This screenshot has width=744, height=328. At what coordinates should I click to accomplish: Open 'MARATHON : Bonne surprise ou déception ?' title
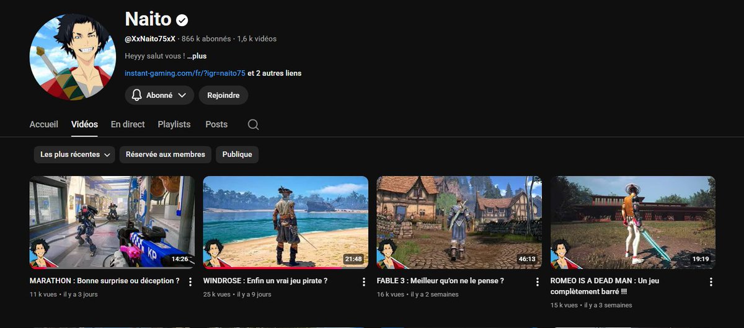click(x=104, y=281)
